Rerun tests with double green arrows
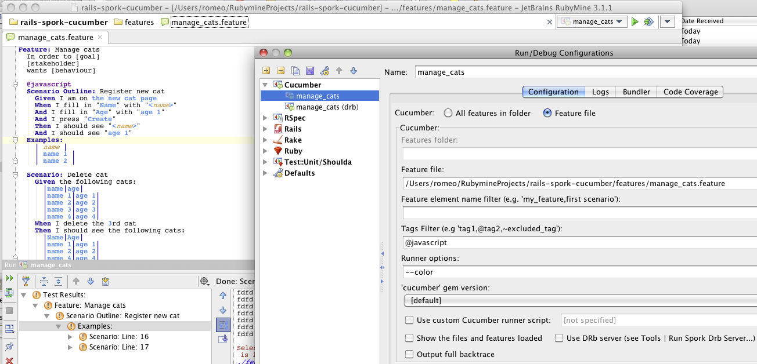This screenshot has width=757, height=364. click(x=9, y=279)
